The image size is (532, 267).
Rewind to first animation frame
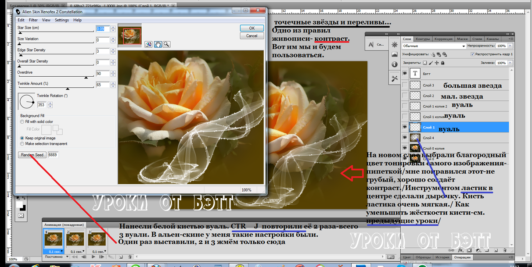click(x=75, y=257)
